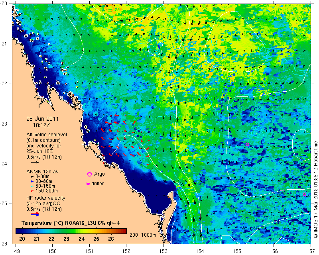Click the latitude axis label "-20"
This screenshot has width=319, height=255.
pyautogui.click(x=4, y=4)
